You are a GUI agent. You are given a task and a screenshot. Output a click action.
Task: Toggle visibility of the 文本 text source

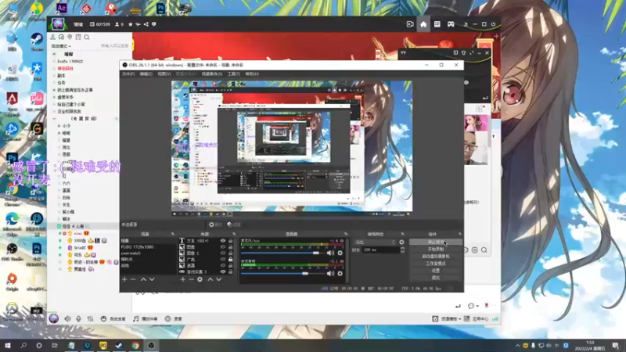[x=223, y=241]
